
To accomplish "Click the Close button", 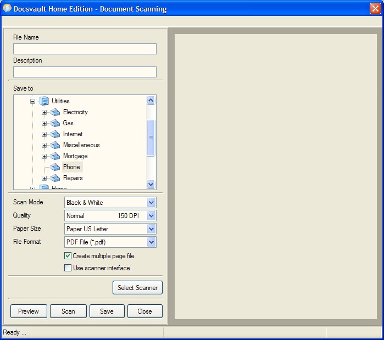I will [x=145, y=311].
